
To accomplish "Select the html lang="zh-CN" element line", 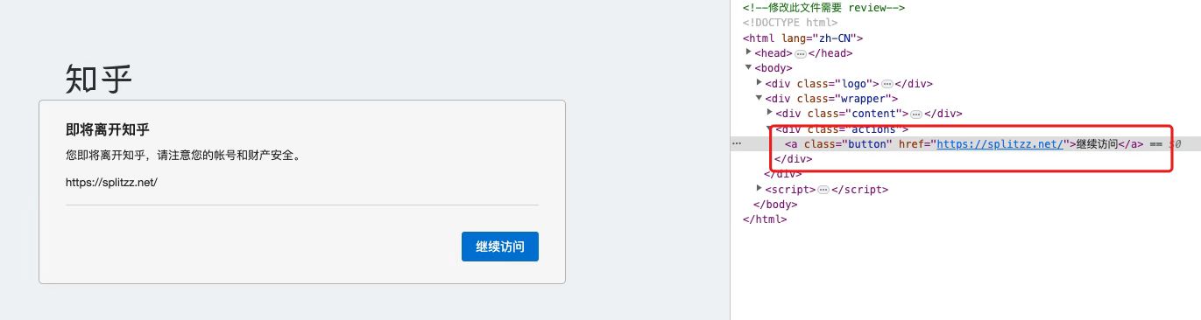I will click(x=803, y=38).
